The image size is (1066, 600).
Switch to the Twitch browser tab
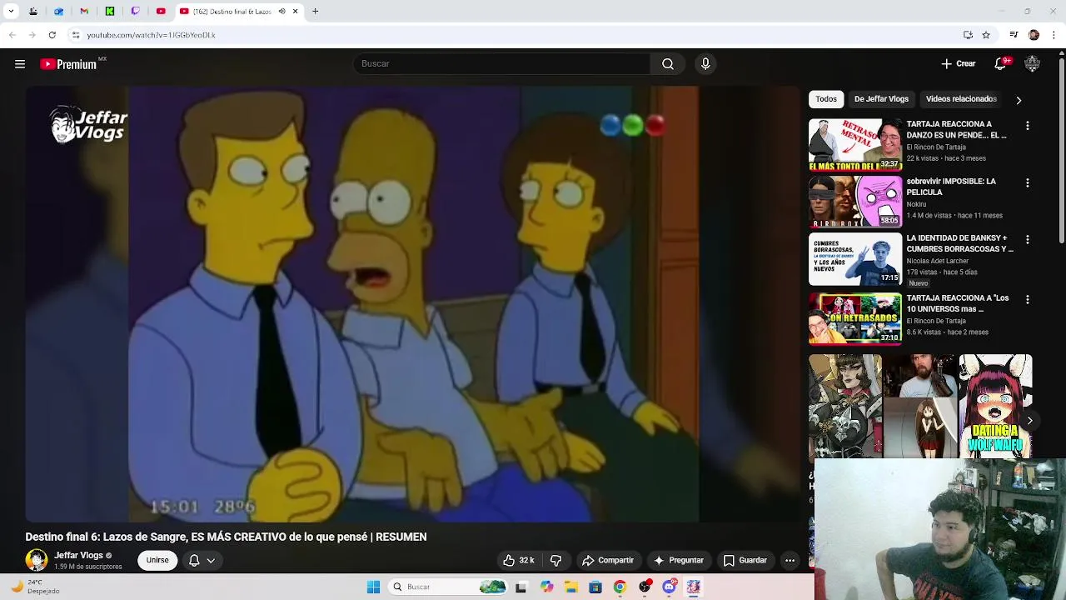pyautogui.click(x=135, y=12)
